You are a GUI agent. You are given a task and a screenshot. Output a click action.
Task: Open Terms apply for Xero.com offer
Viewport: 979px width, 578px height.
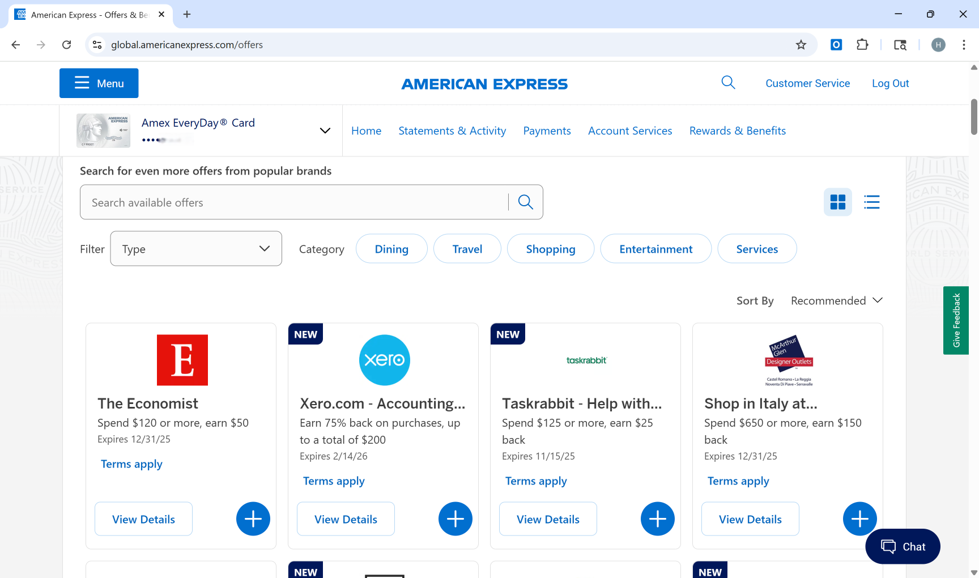[x=334, y=481]
